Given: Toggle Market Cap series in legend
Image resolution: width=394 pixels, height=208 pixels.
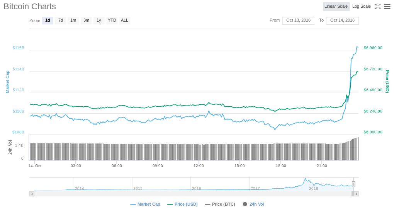Looking at the screenshot, I should click(145, 204).
